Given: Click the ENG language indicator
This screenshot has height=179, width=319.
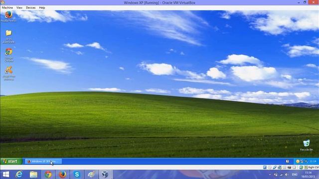Looking at the screenshot, I should tap(295, 175).
